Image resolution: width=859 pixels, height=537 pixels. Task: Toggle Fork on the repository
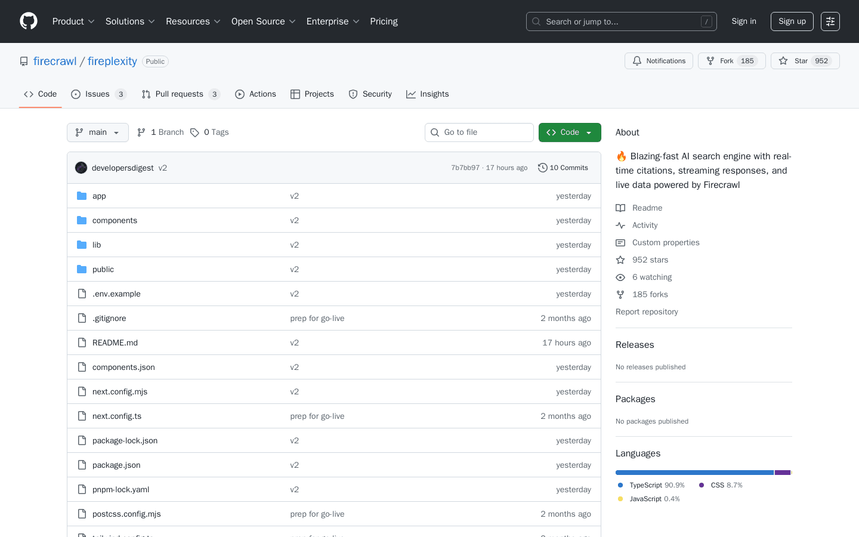point(731,60)
